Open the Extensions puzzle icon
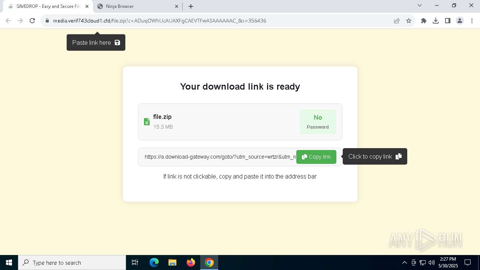The image size is (480, 270). click(x=424, y=21)
